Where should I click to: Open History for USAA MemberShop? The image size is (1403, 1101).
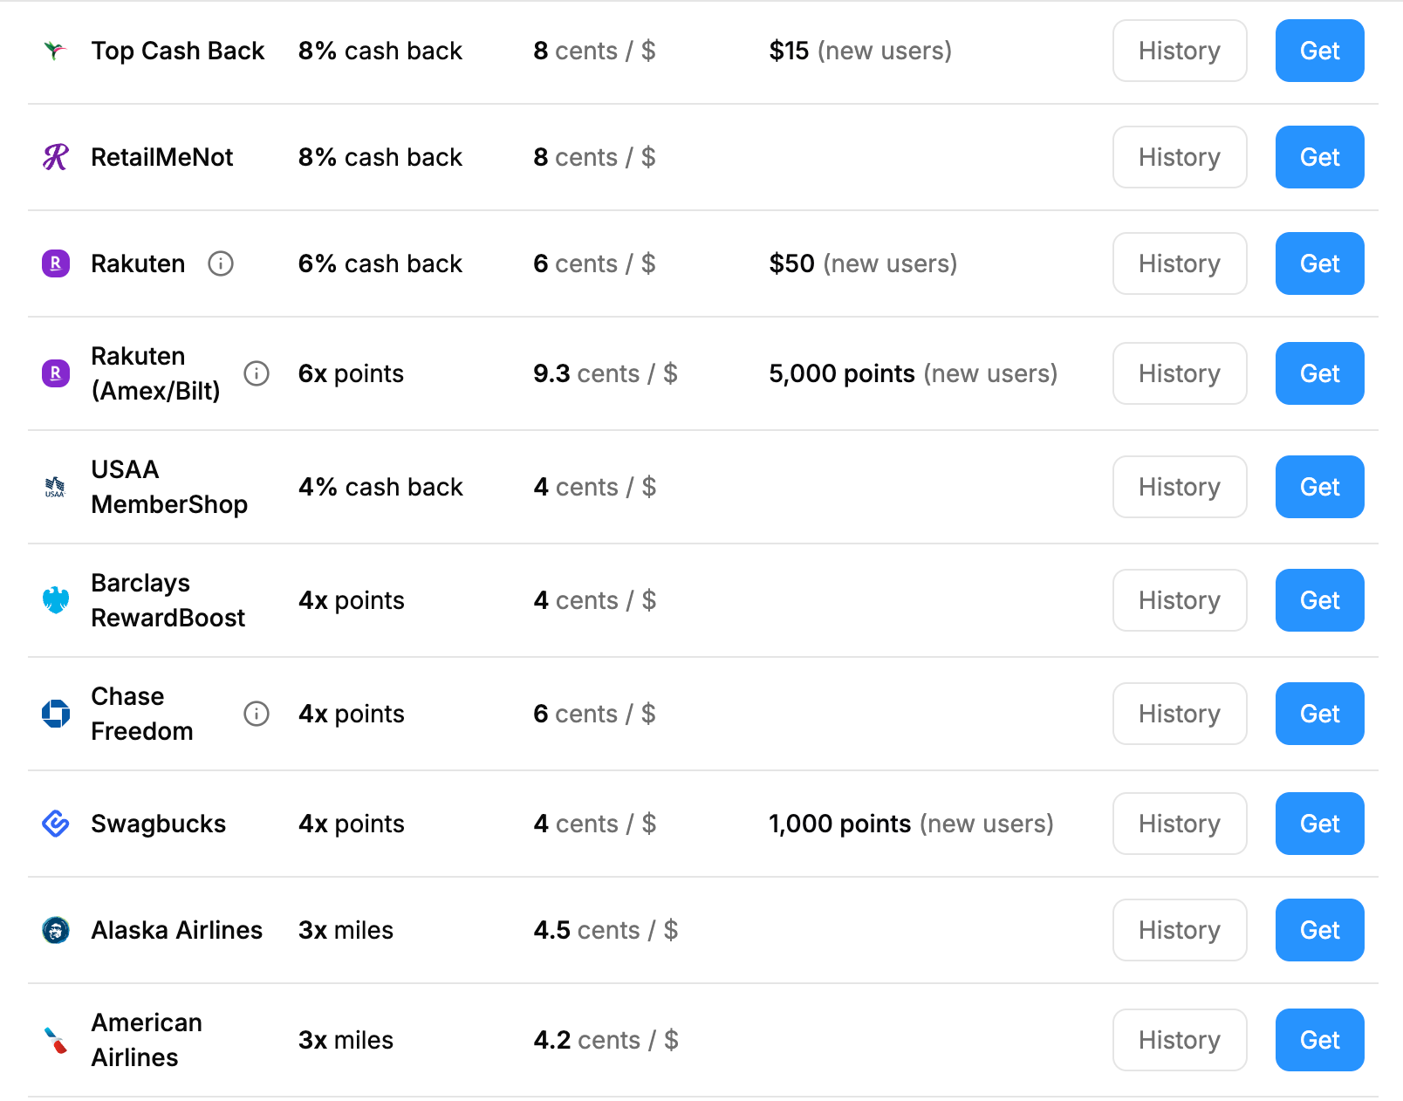[1180, 487]
